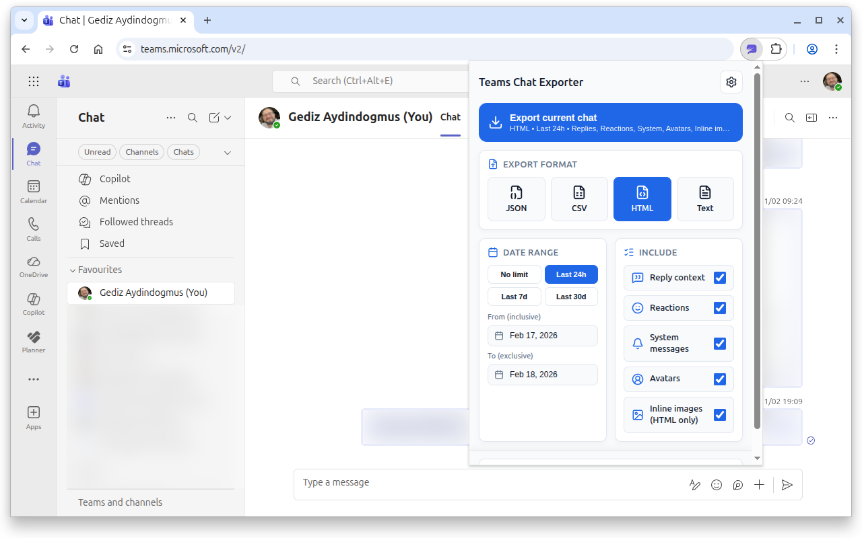Image resolution: width=862 pixels, height=538 pixels.
Task: Disable the Avatars checkbox
Action: click(x=720, y=379)
